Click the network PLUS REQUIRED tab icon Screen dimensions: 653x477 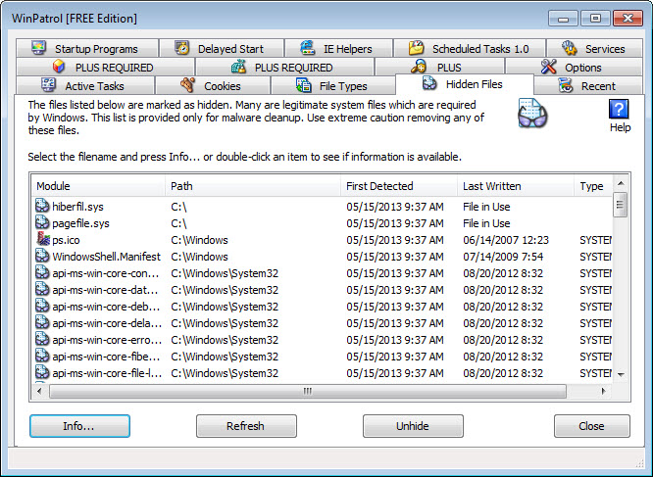(x=238, y=67)
